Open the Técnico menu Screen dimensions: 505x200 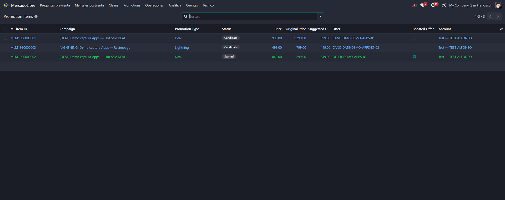(208, 5)
